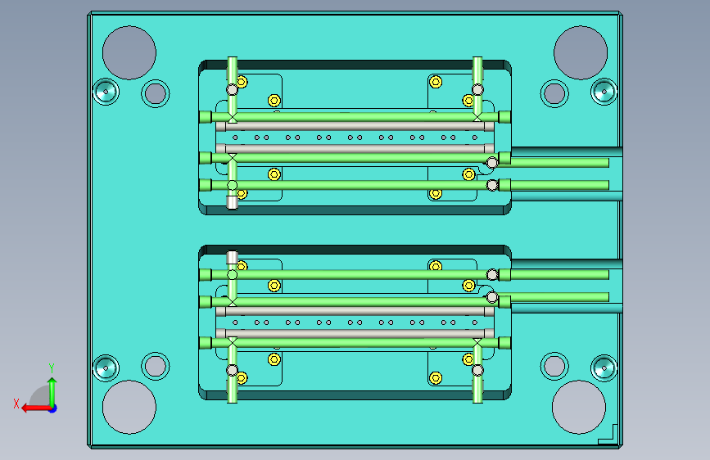The image size is (710, 460).
Task: Select the row of small ejector holes in upper cavity
Action: [355, 138]
